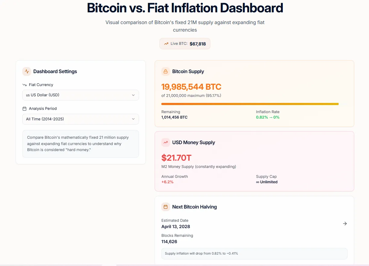The height and width of the screenshot is (266, 369).
Task: Open the Fiat Currency dropdown showing US Dollar
Action: pos(80,95)
